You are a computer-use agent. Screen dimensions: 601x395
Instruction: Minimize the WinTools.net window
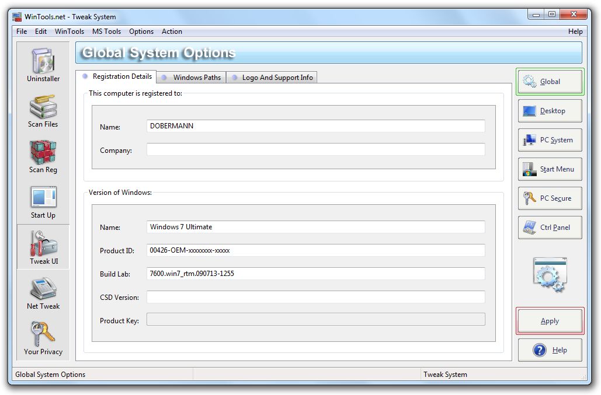click(x=536, y=15)
